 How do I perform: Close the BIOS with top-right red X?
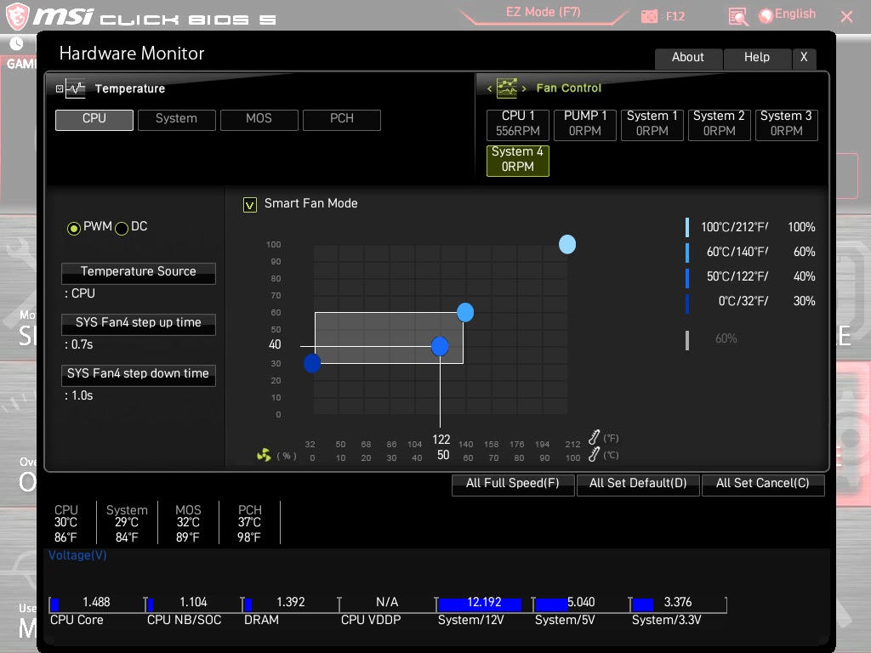846,17
